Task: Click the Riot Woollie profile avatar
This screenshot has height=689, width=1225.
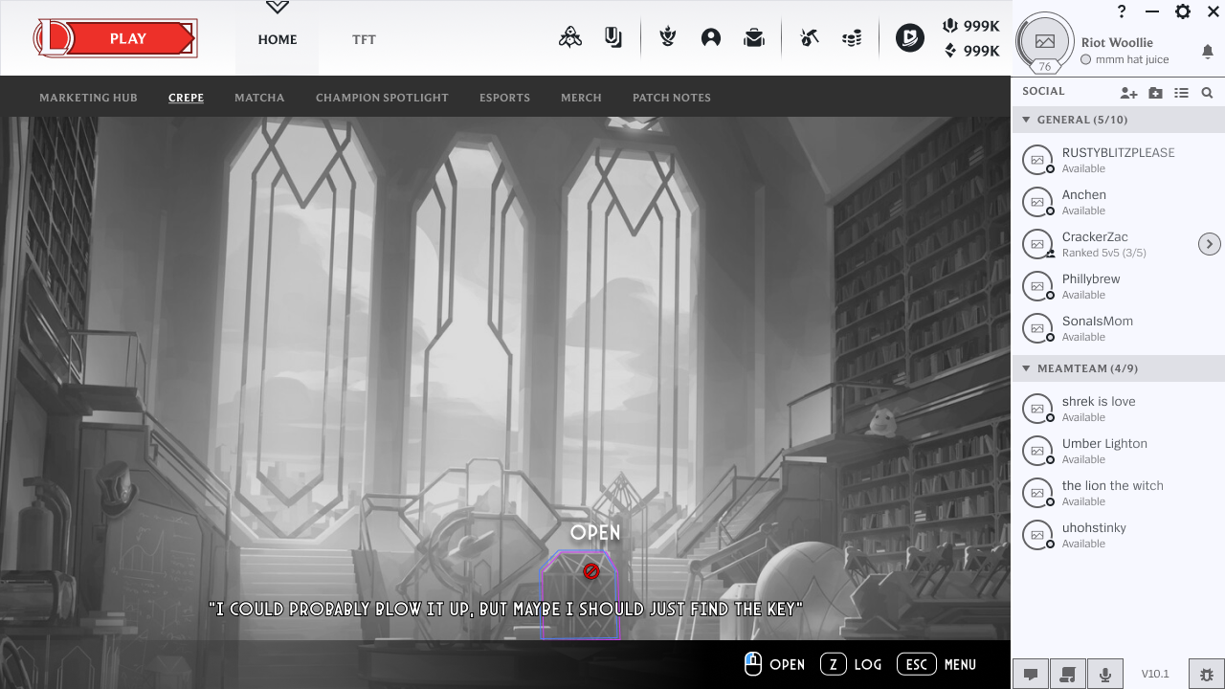Action: (x=1045, y=41)
